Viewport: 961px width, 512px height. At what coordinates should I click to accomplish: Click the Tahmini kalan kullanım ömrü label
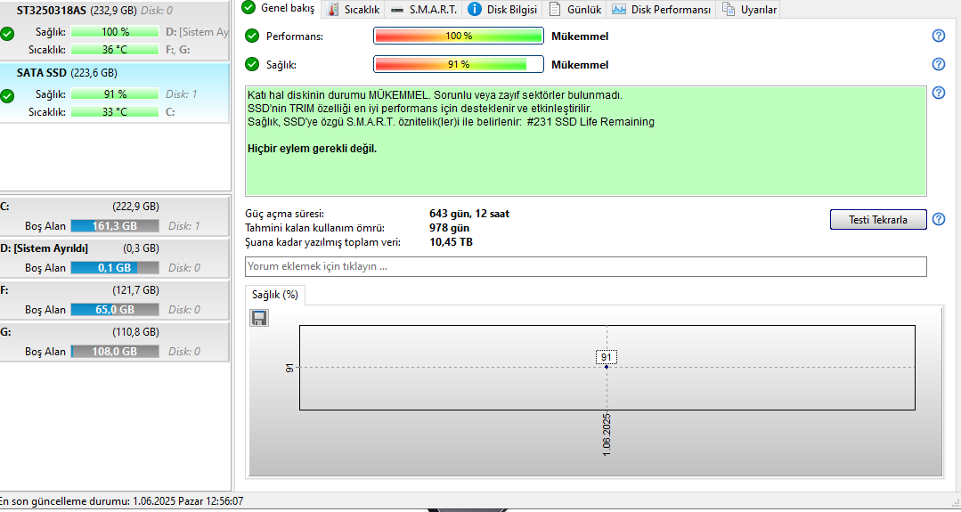[315, 229]
